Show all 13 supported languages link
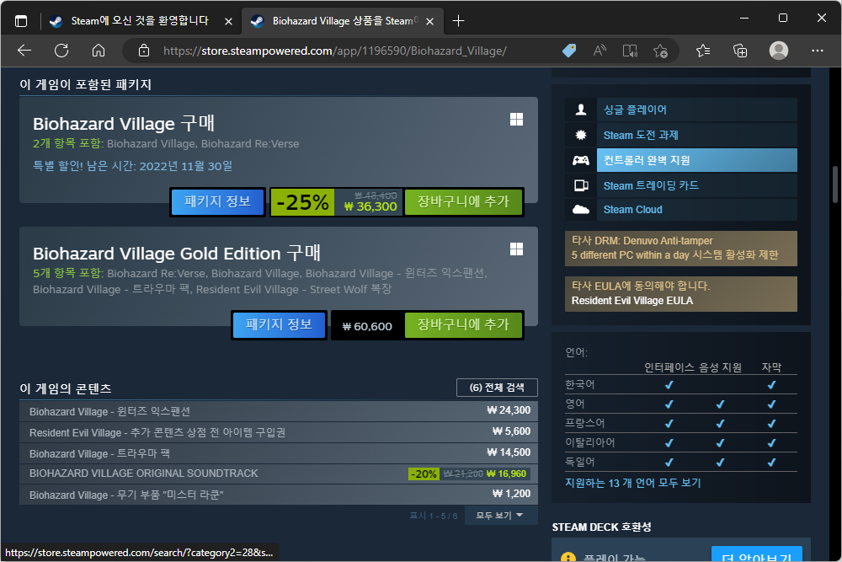The height and width of the screenshot is (562, 842). 632,483
